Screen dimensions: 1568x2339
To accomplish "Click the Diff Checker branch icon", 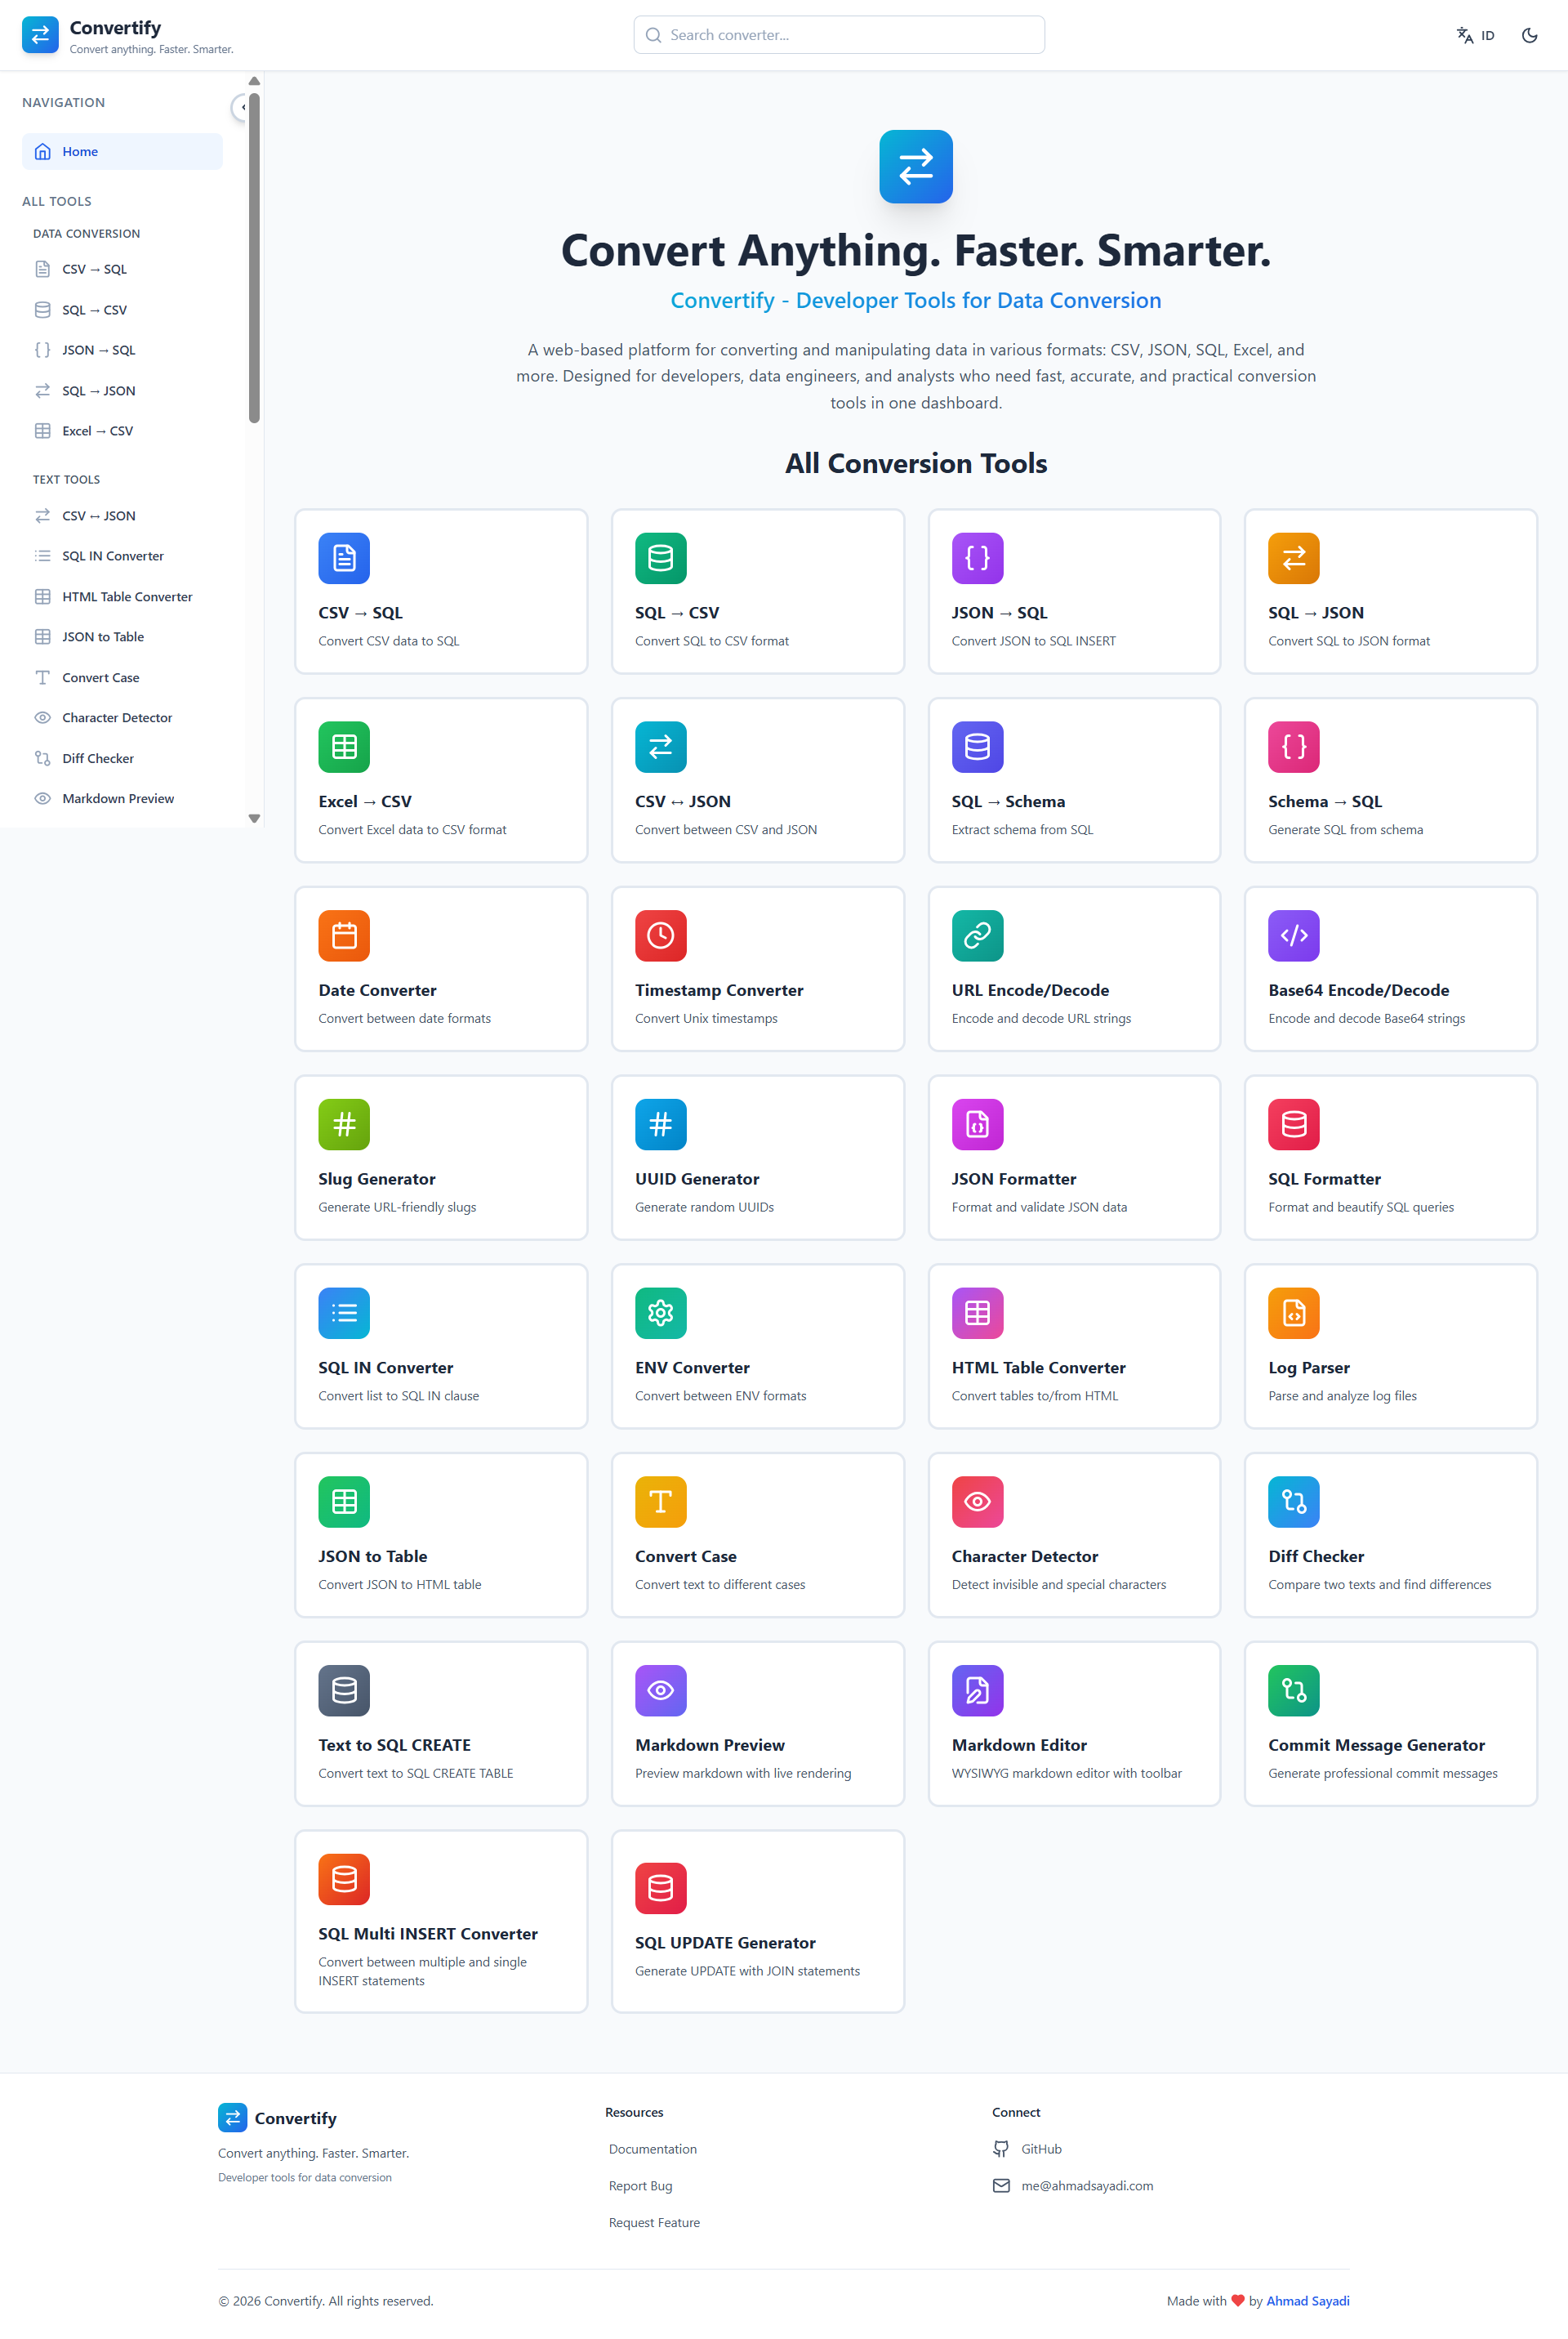I will (x=1294, y=1502).
